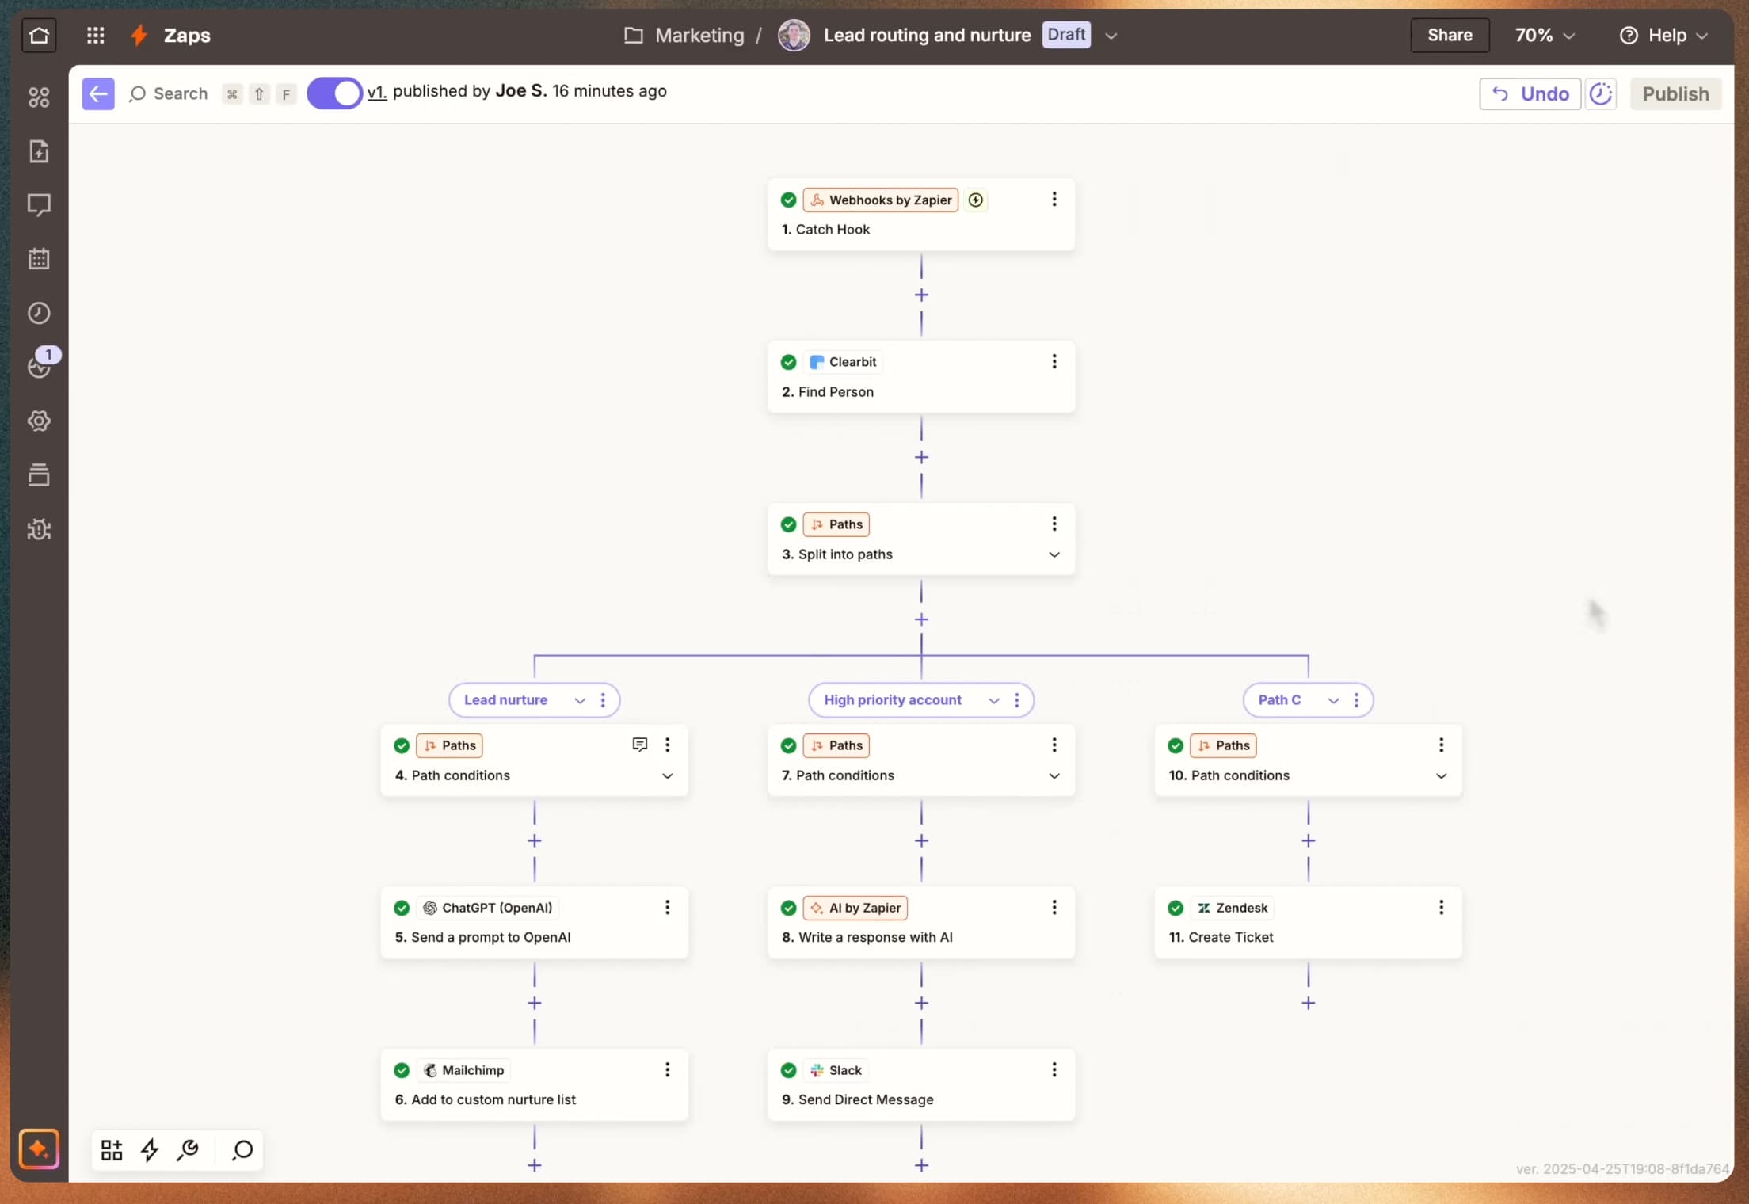The width and height of the screenshot is (1749, 1204).
Task: Click the plus circle badge on Webhooks step
Action: (x=976, y=200)
